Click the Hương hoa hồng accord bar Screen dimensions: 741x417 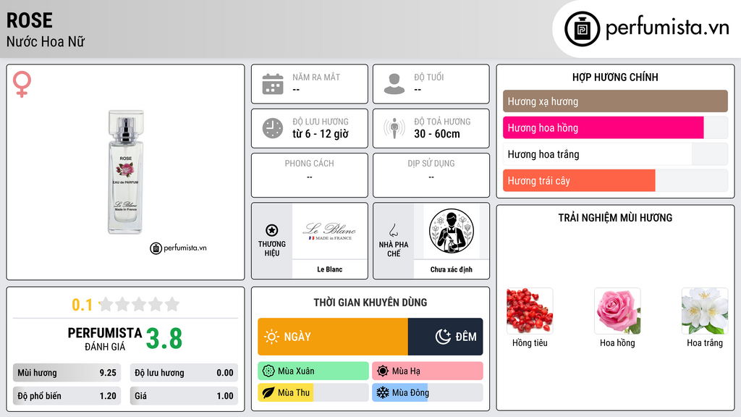point(615,127)
